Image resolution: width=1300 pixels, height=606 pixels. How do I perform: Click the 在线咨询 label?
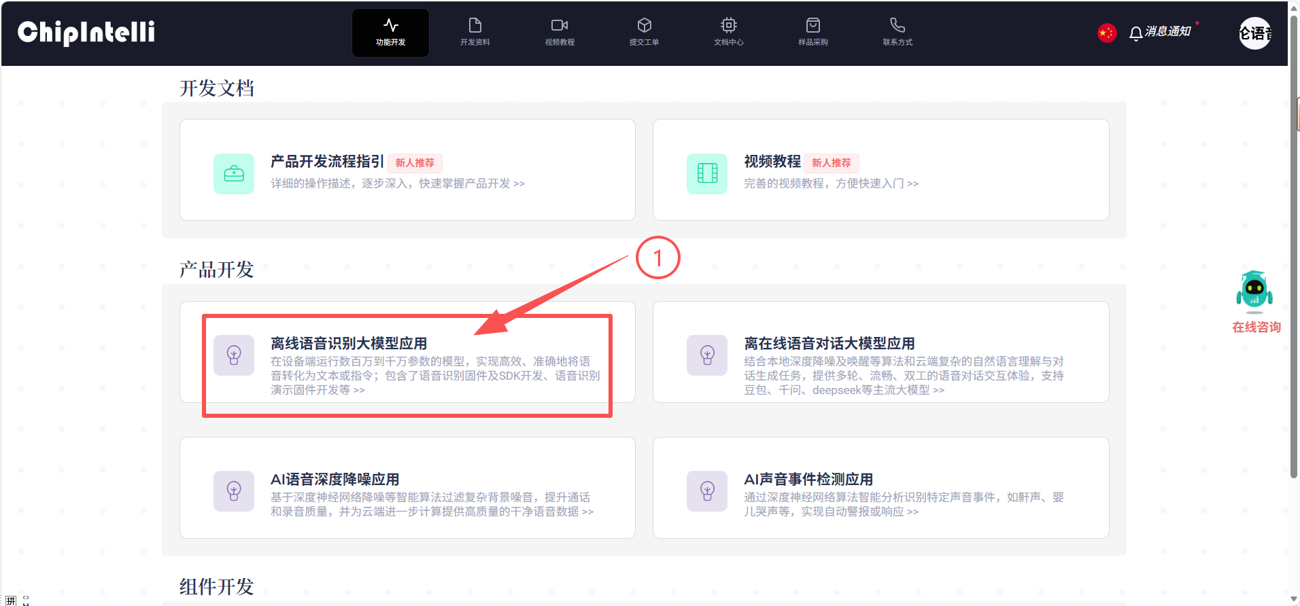[1256, 327]
